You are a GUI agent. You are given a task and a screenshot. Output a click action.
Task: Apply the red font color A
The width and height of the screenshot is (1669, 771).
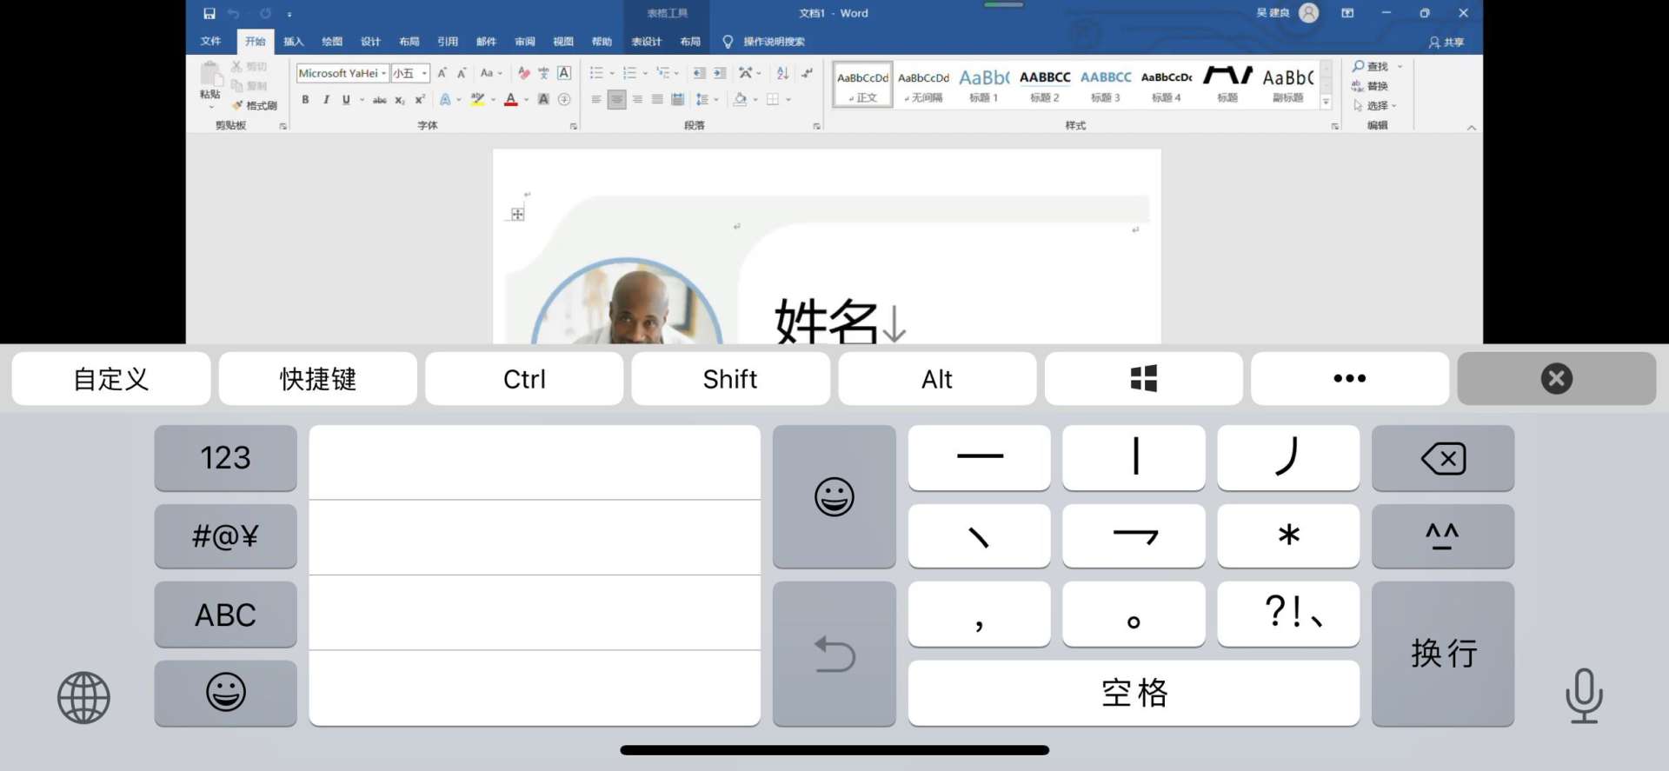(x=511, y=99)
